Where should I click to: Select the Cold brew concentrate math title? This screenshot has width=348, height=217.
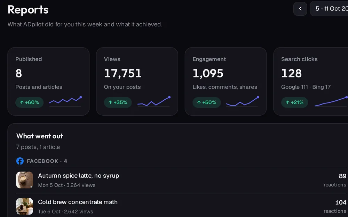click(78, 202)
